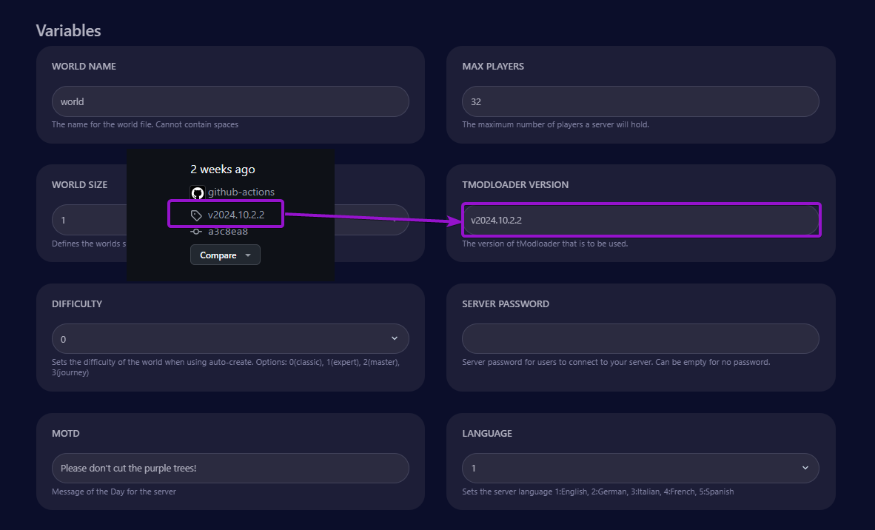Select the Max Players input showing 32
Viewport: 875px width, 530px height.
click(x=640, y=101)
